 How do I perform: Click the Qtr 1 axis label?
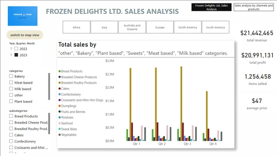(x=137, y=144)
